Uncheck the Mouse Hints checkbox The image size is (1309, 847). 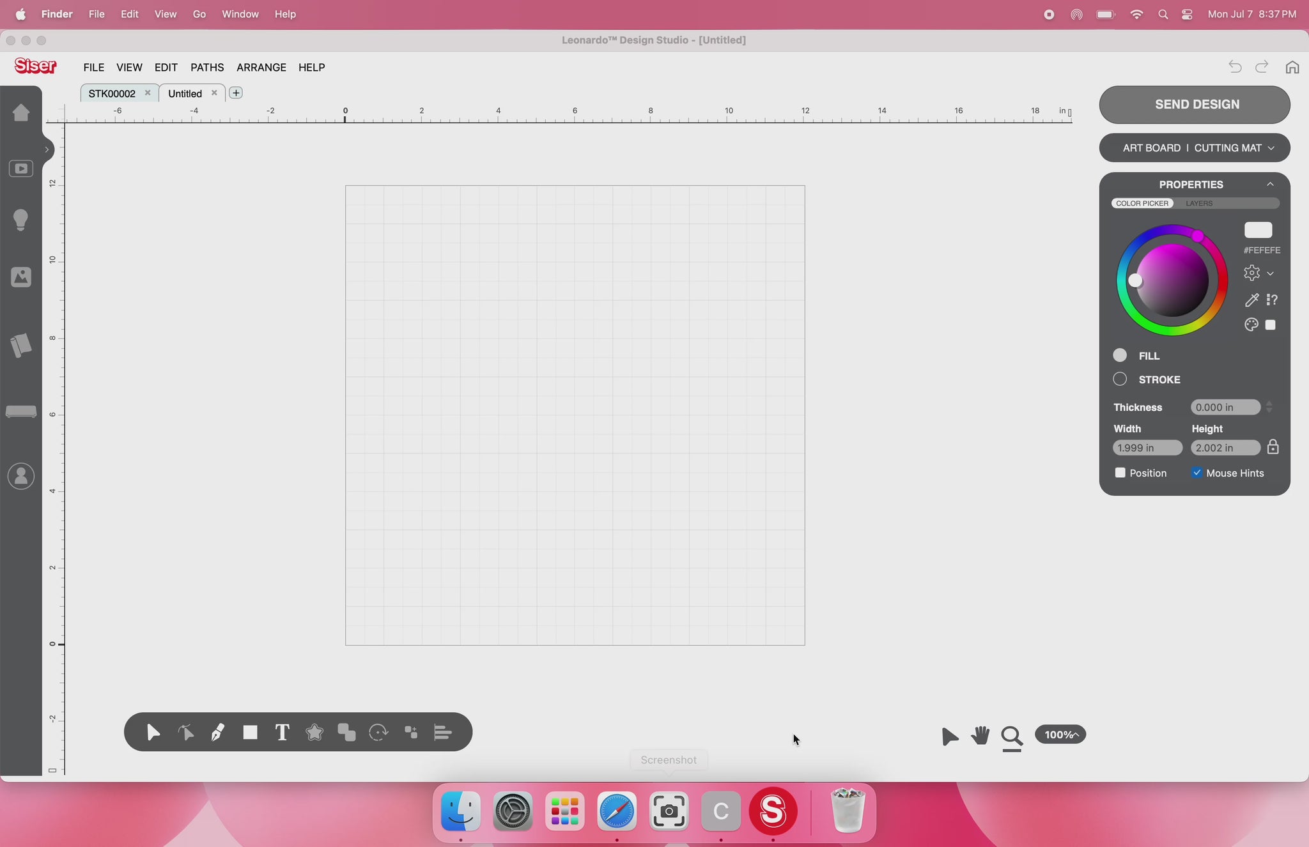(1197, 473)
